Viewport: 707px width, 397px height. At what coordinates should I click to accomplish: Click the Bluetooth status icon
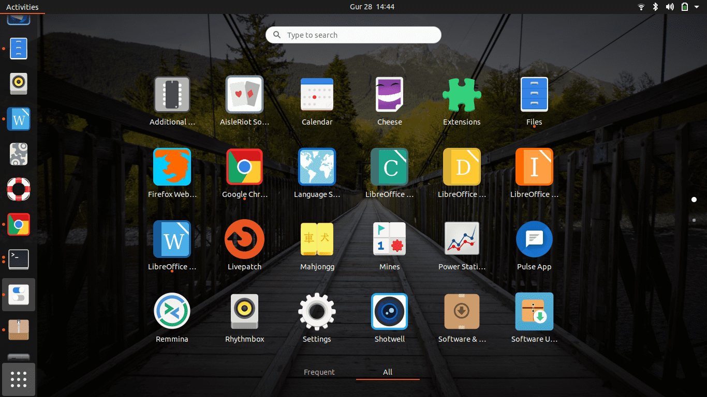point(655,7)
